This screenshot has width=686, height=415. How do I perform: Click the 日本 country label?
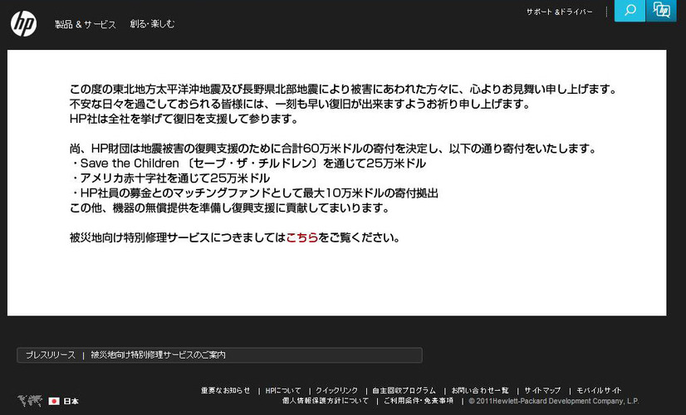71,401
